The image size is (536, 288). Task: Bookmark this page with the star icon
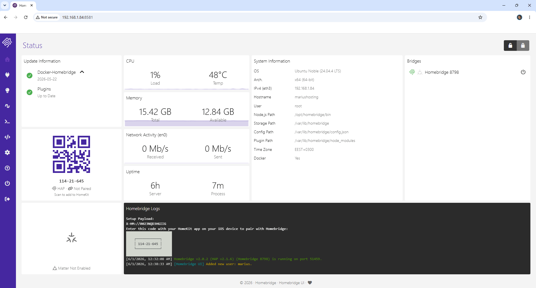coord(480,17)
